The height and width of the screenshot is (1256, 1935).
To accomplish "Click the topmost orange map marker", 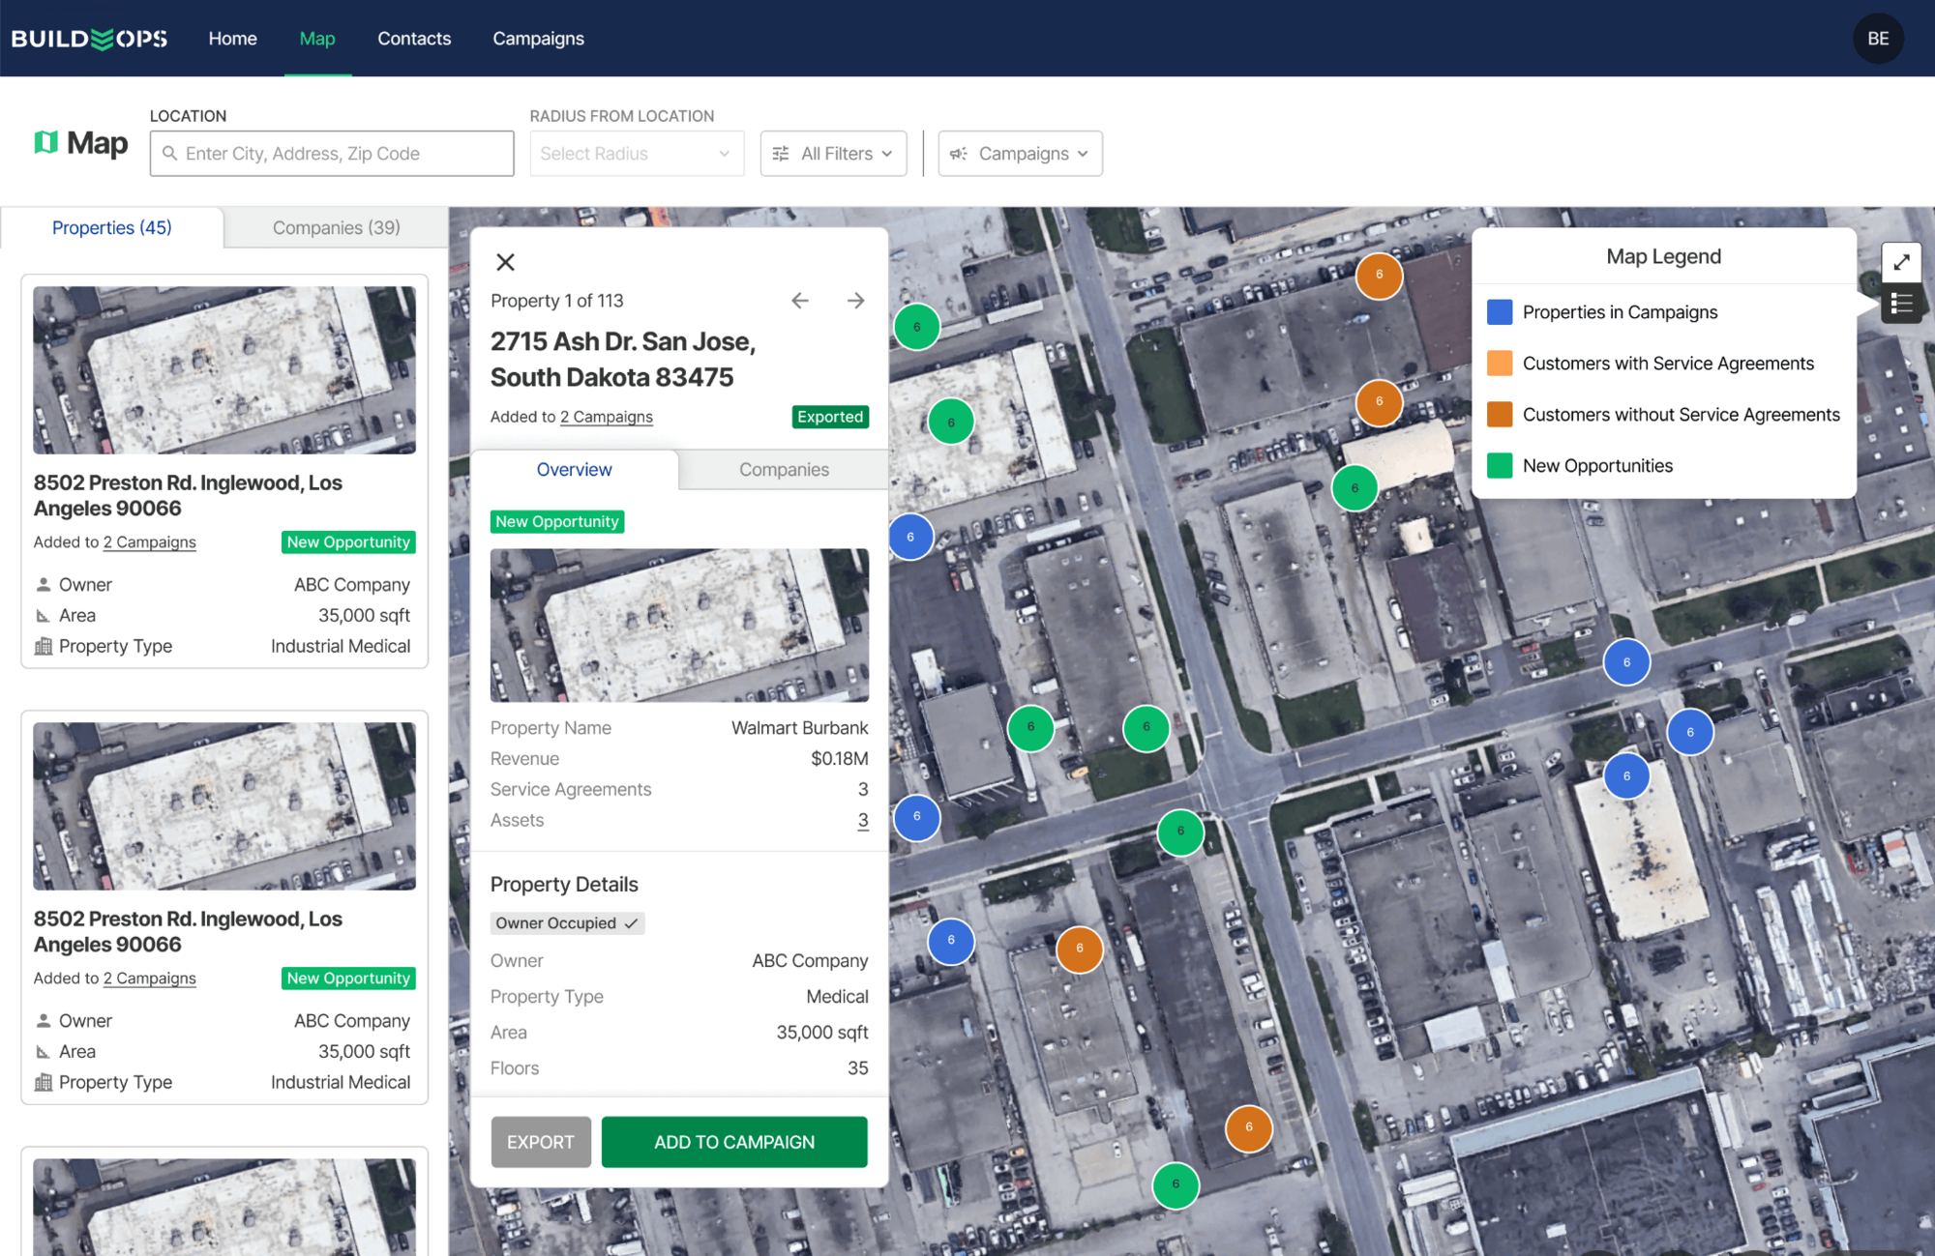I will pos(1379,276).
